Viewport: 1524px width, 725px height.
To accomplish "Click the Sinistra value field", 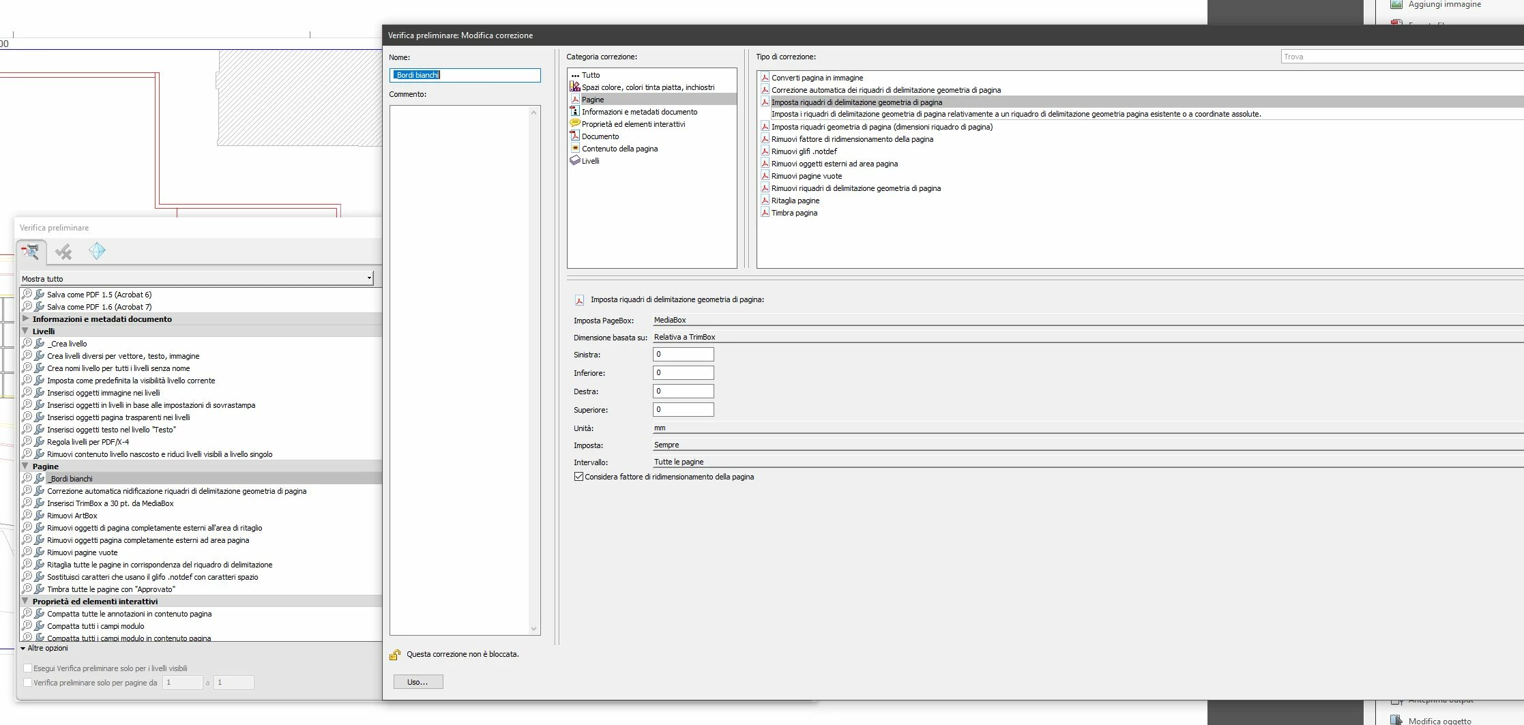I will tap(683, 354).
